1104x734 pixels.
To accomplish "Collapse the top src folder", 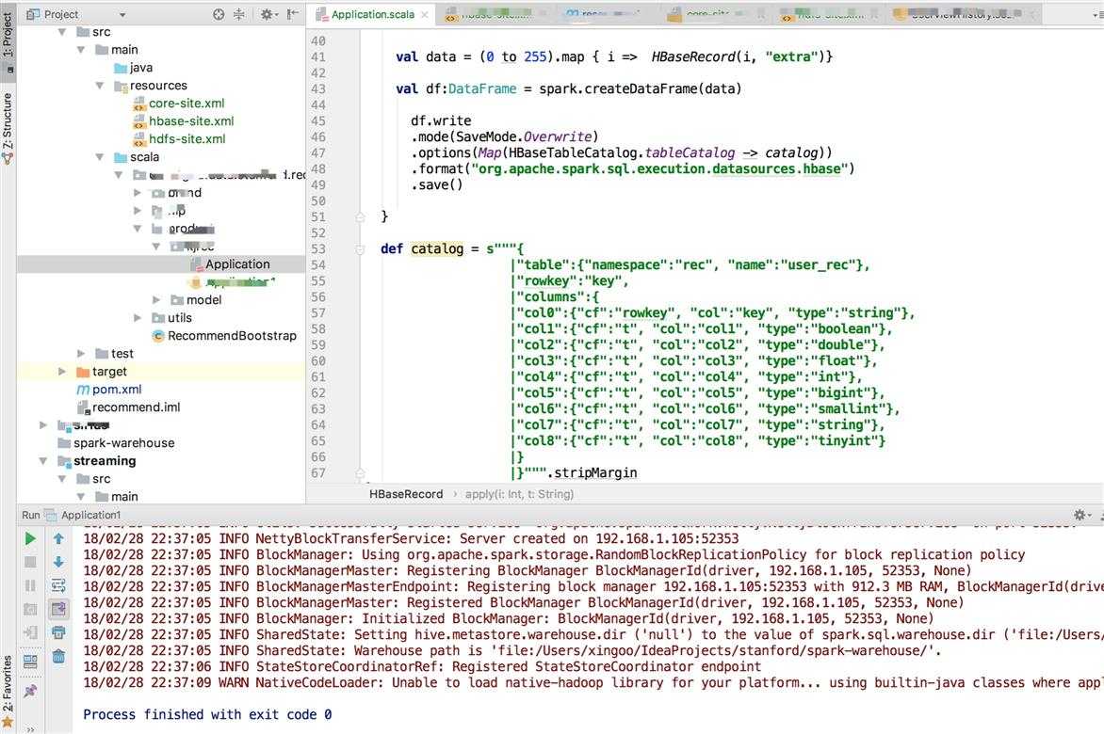I will [x=63, y=32].
